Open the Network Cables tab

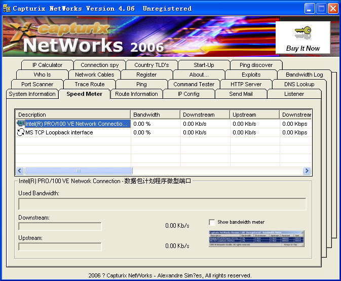(x=94, y=75)
